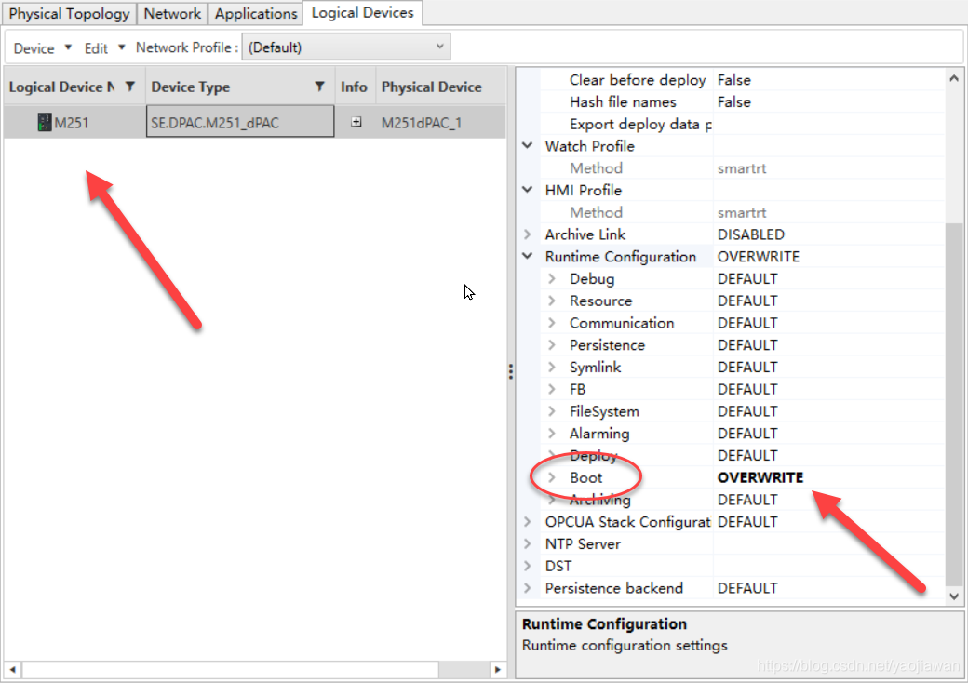Screen dimensions: 968x683
Task: Switch to the Applications tab
Action: (x=256, y=14)
